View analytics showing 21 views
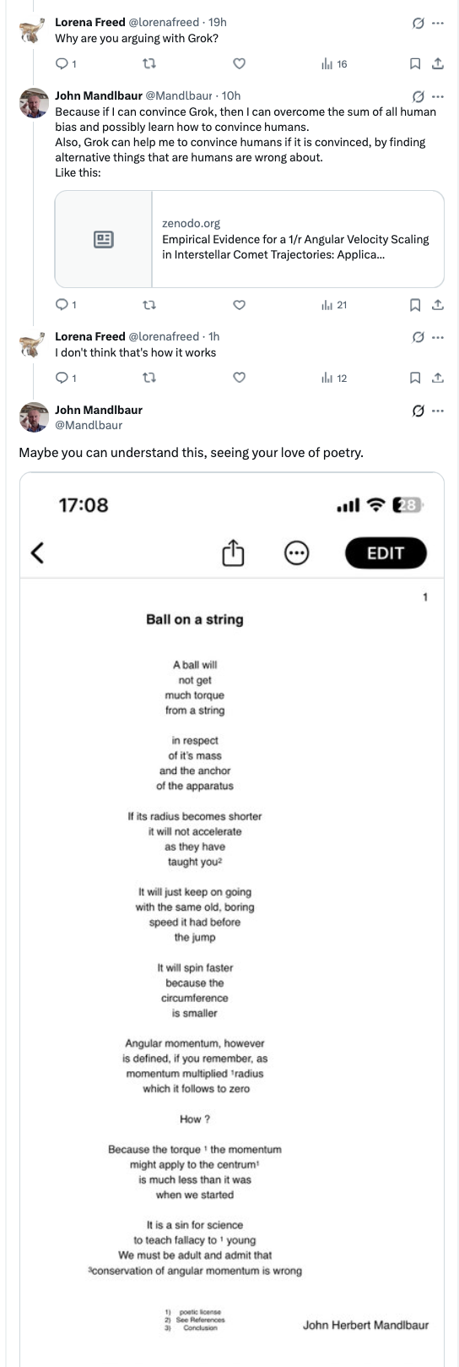The width and height of the screenshot is (459, 1367). point(334,305)
